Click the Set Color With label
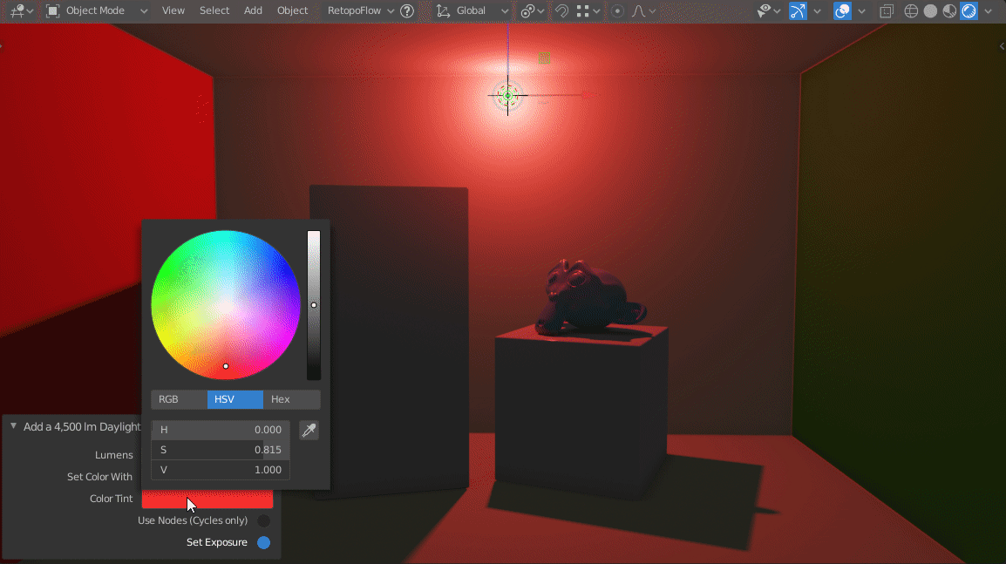 coord(99,477)
